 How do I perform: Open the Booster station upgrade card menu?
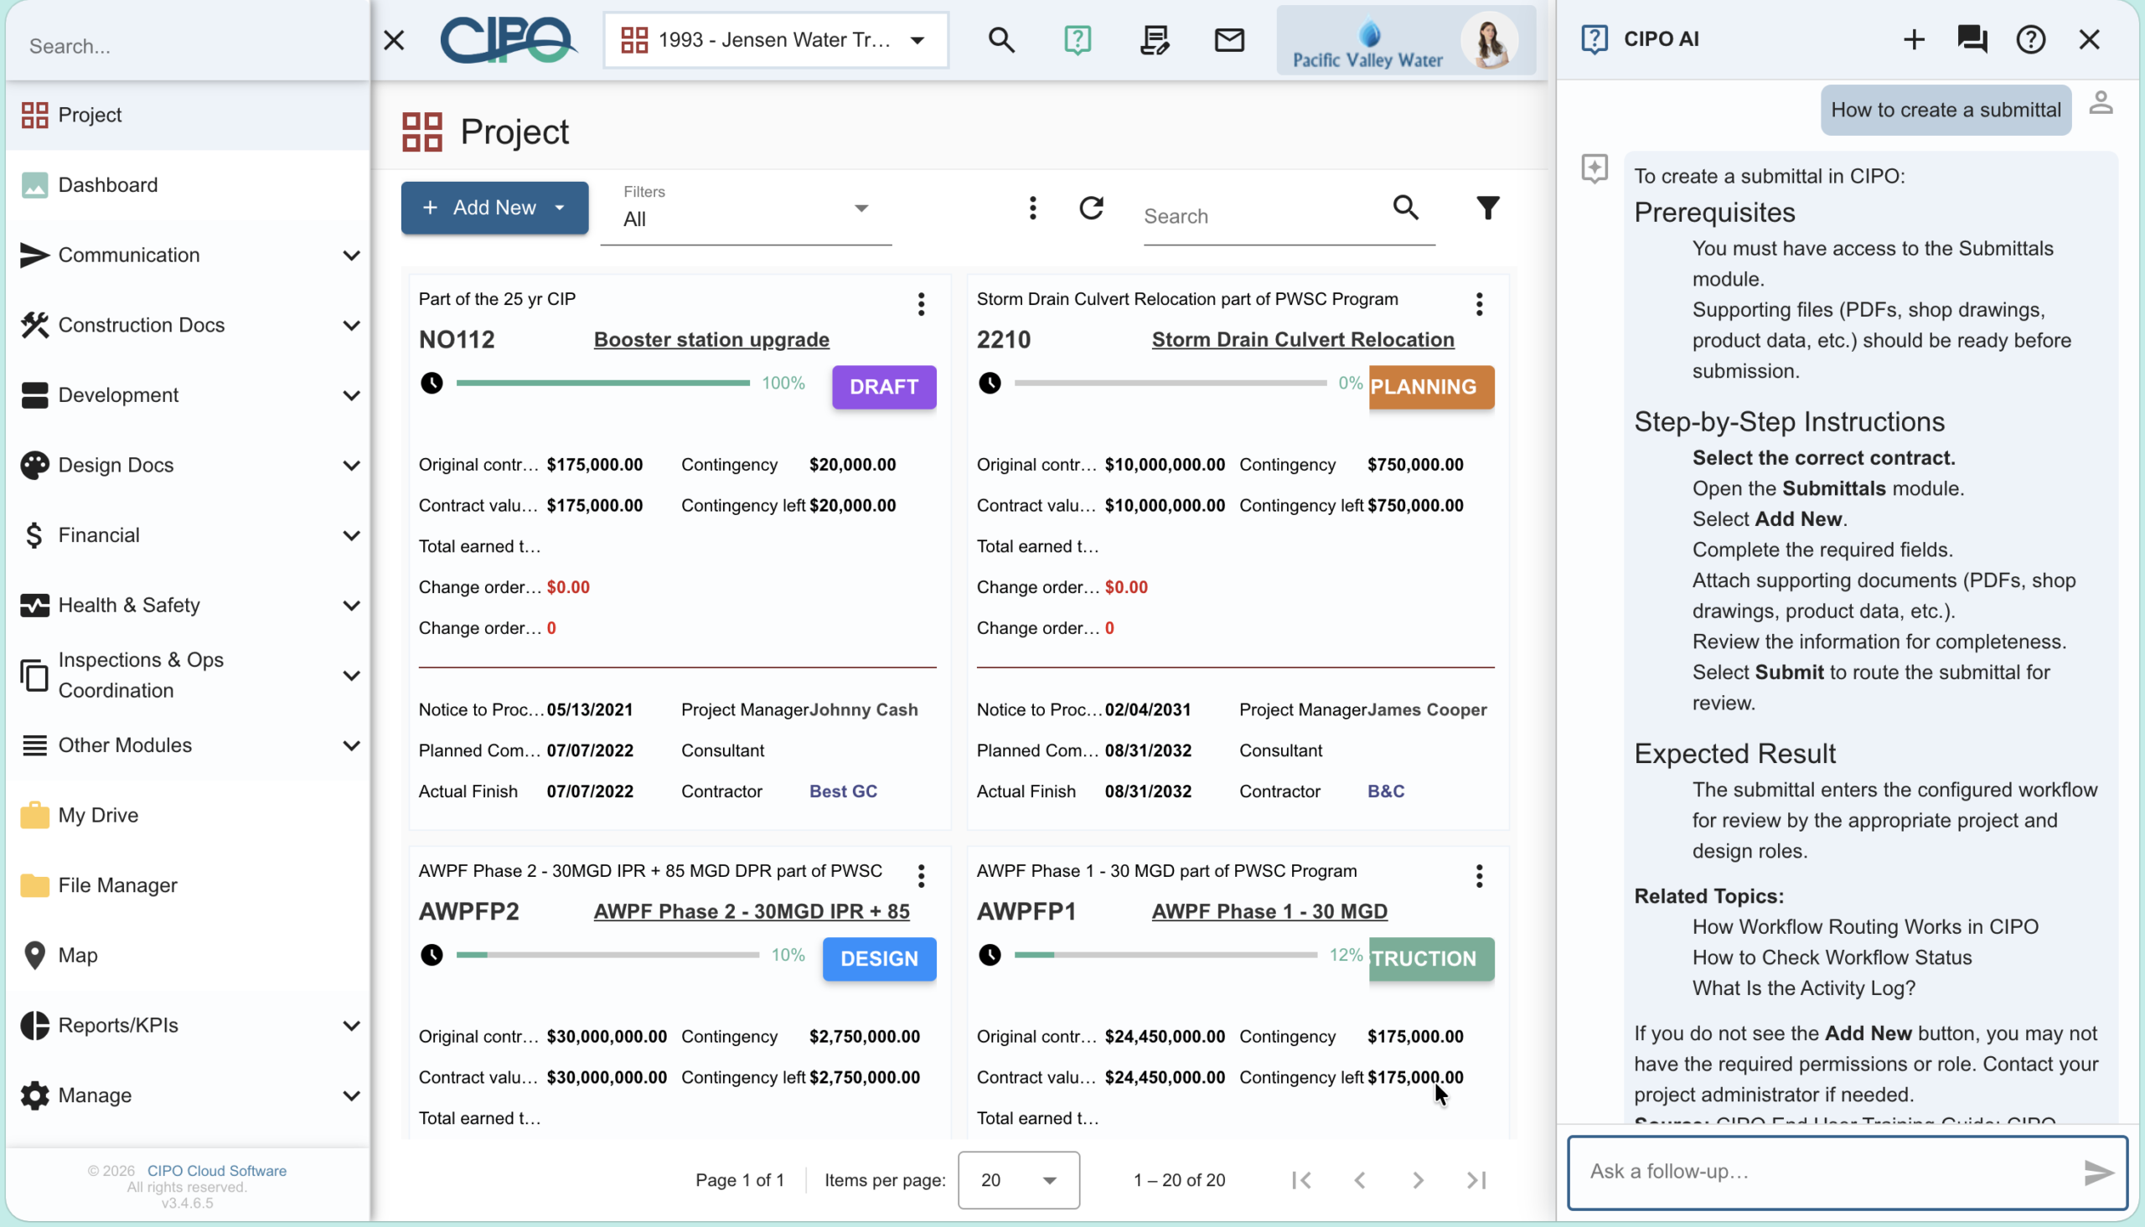coord(920,304)
